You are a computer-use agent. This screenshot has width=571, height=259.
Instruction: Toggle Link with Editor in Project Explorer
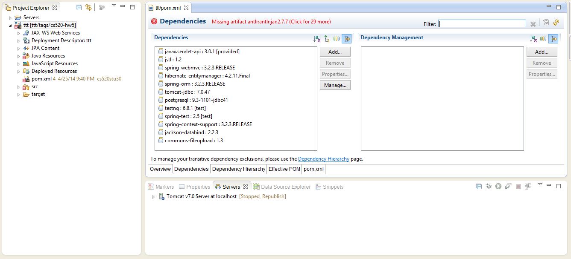pos(88,7)
